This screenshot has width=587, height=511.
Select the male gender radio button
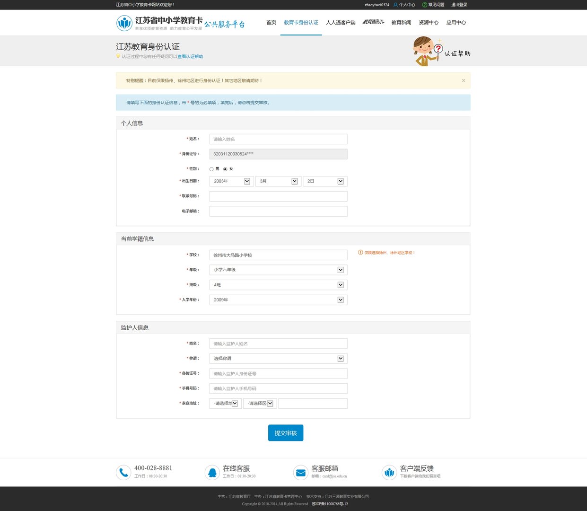coord(211,169)
